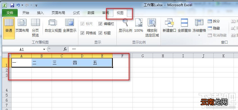This screenshot has width=238, height=110.
Task: Switch to Page Layout (页面布局) ribbon tab
Action: 58,13
